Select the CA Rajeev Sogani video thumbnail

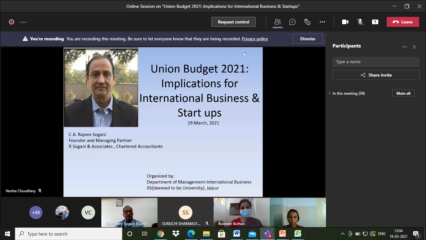tap(129, 212)
